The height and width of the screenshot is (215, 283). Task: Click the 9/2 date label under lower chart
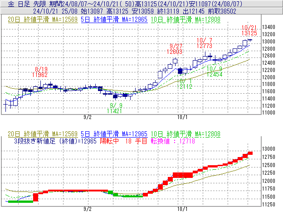pos(88,209)
